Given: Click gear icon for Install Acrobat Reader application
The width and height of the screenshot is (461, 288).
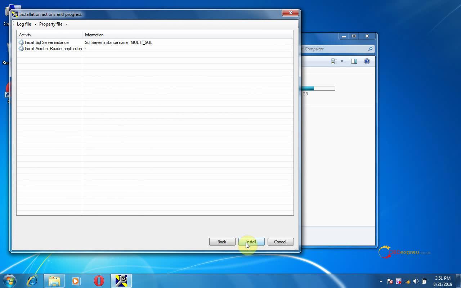Looking at the screenshot, I should (21, 49).
